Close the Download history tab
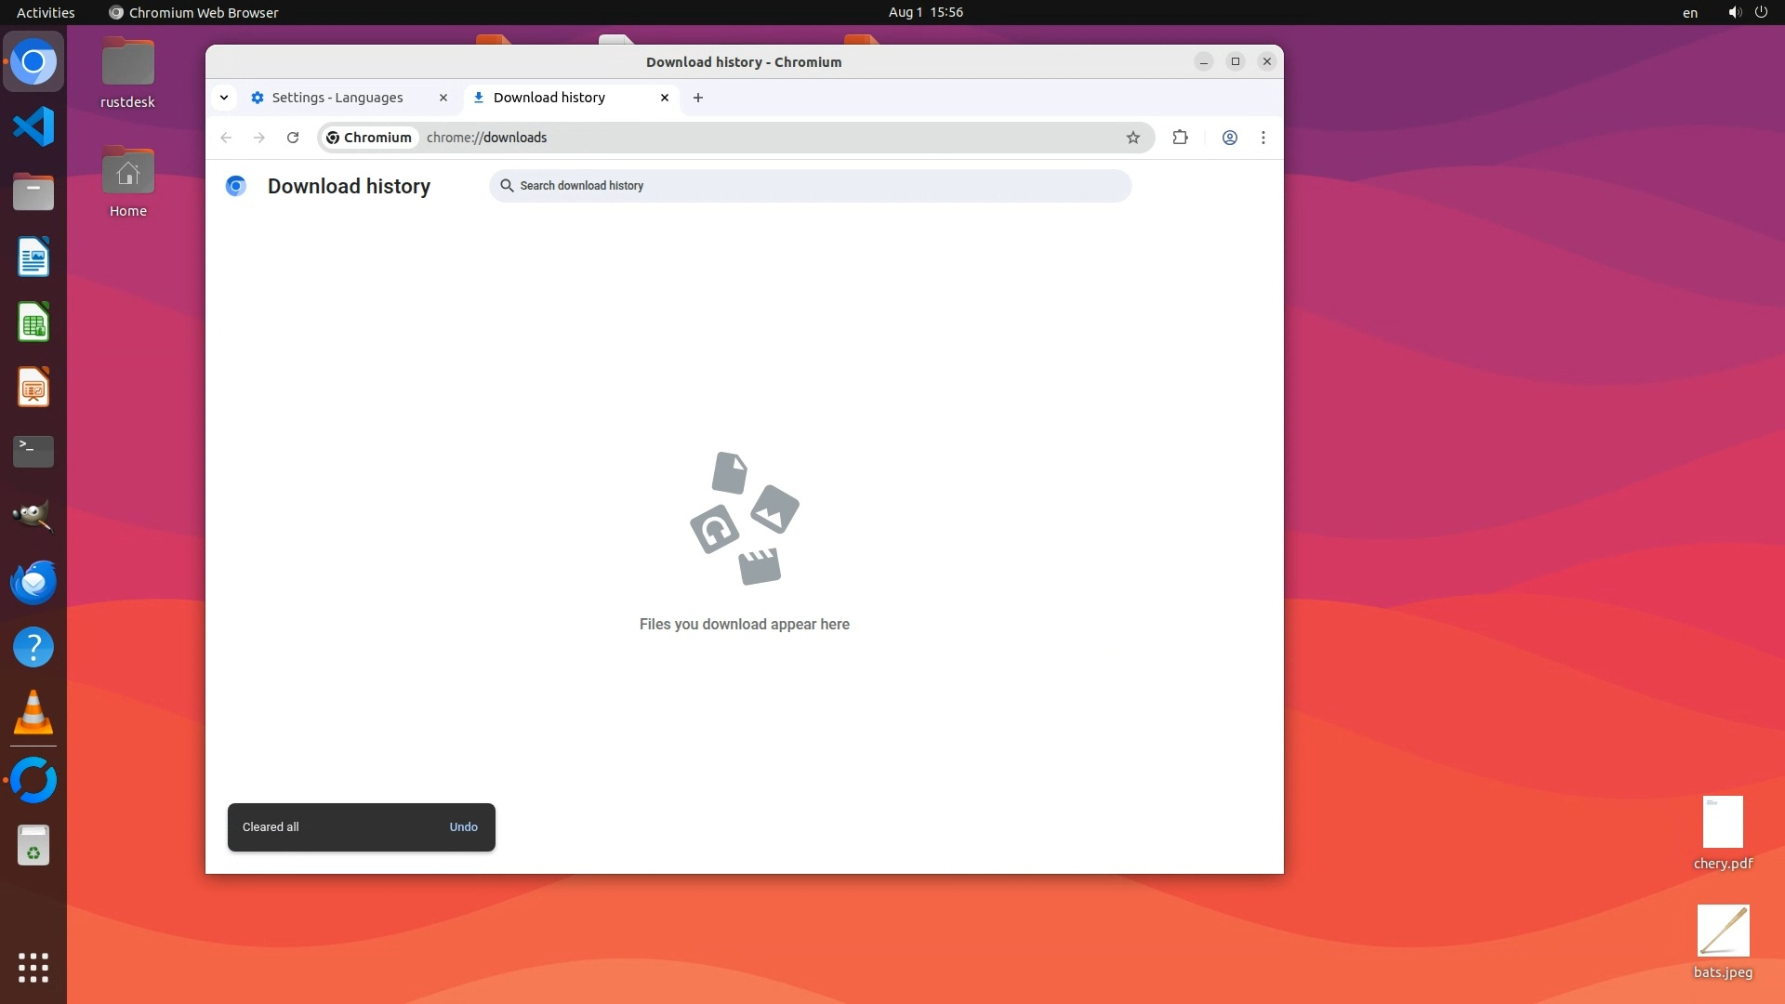1785x1004 pixels. (665, 98)
